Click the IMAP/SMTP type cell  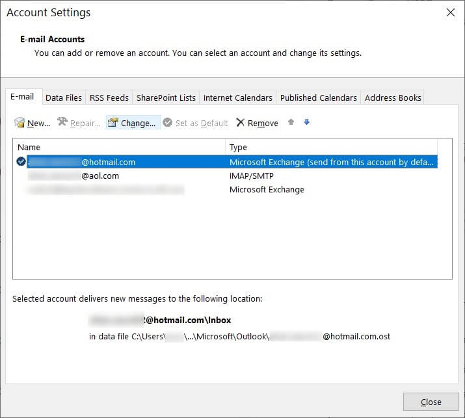tap(252, 176)
